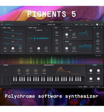Select next waveform for OSC 1
Image resolution: width=104 pixels, height=112 pixels.
point(19,30)
